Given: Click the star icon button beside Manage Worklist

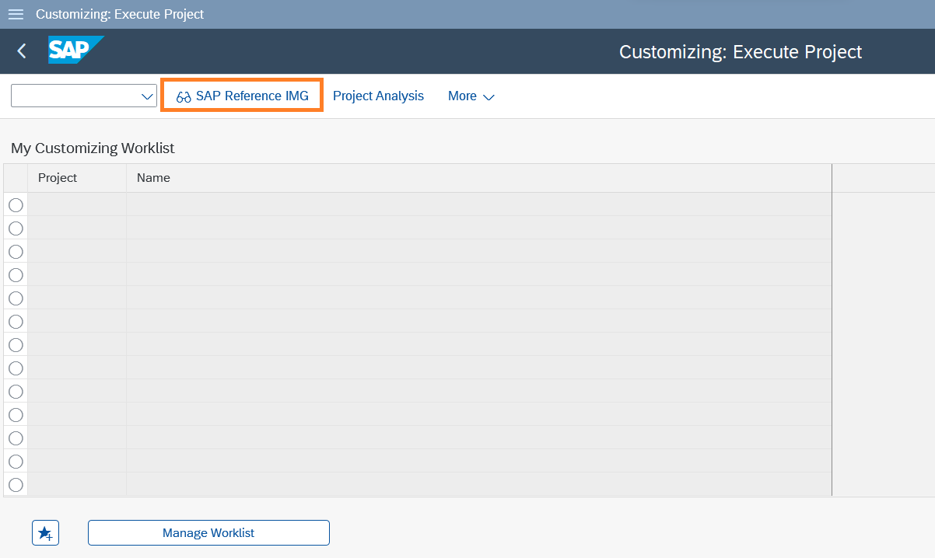Looking at the screenshot, I should click(45, 533).
